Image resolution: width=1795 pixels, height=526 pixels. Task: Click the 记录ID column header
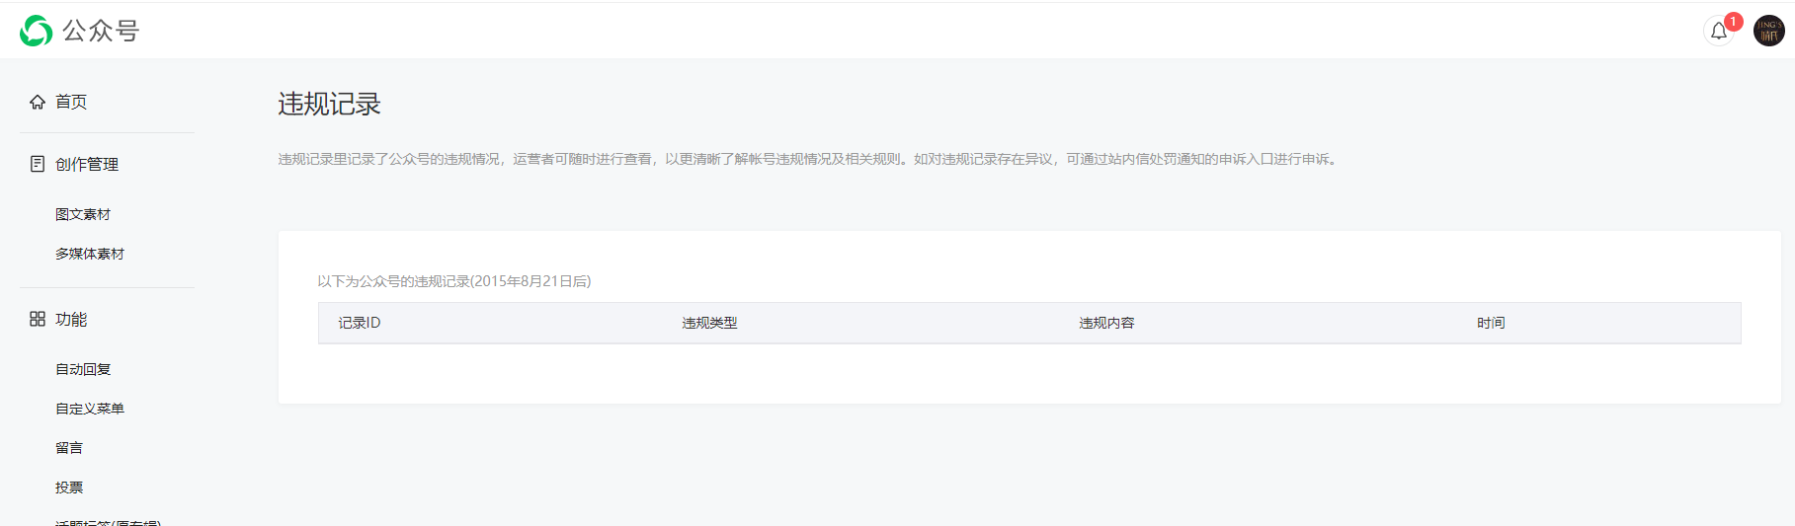(x=360, y=323)
